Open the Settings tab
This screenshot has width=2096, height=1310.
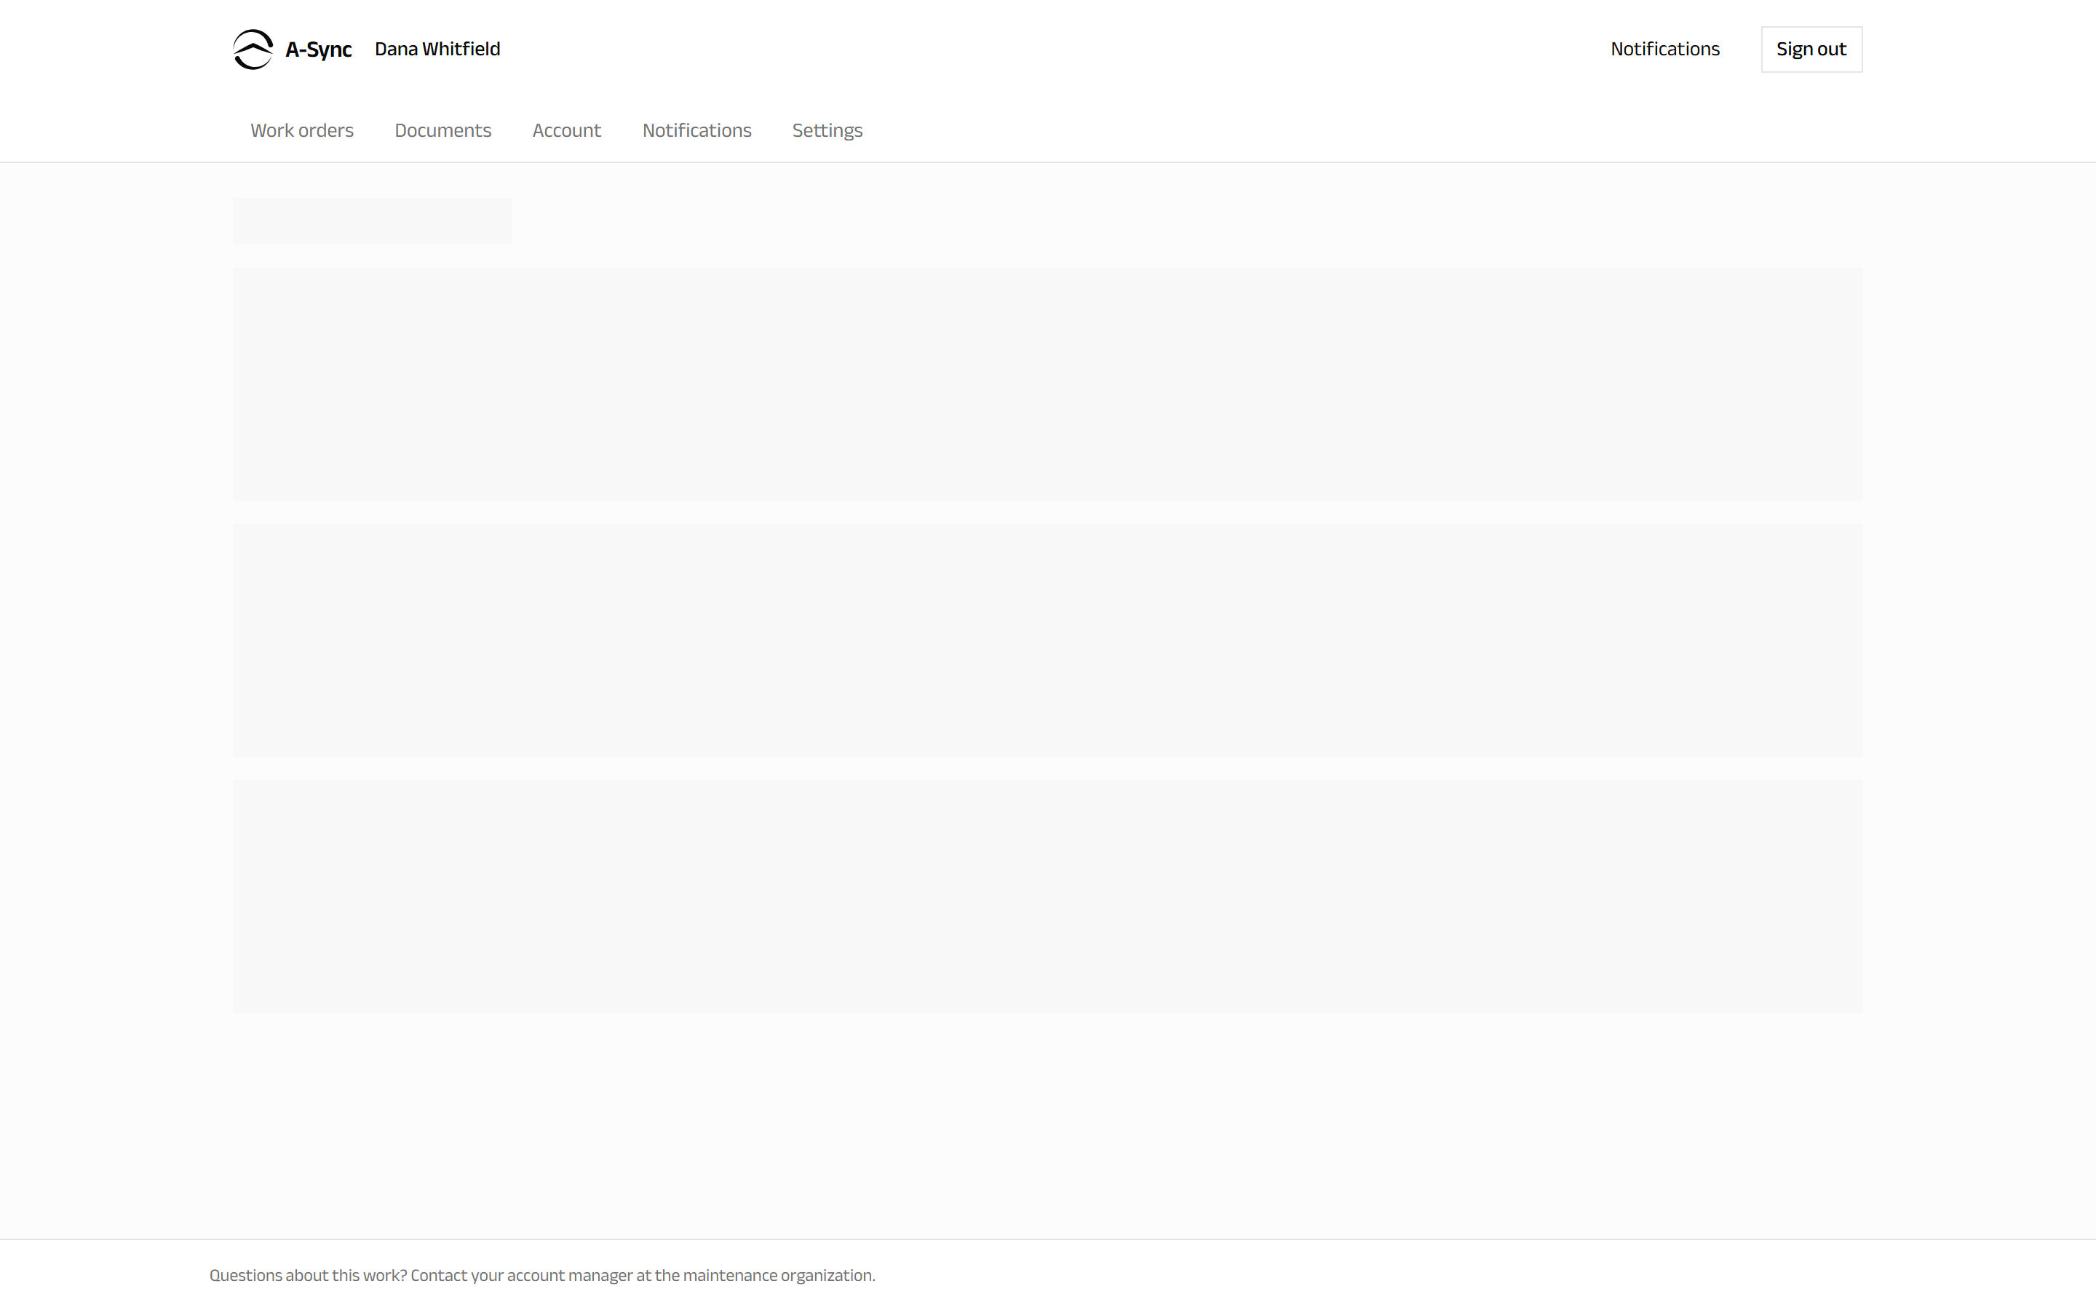point(827,130)
